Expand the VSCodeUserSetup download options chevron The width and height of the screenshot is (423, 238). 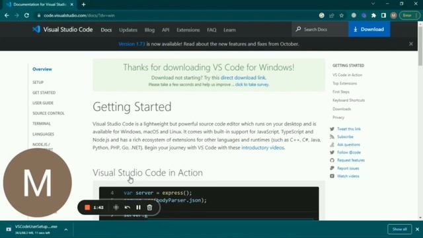coord(66,229)
